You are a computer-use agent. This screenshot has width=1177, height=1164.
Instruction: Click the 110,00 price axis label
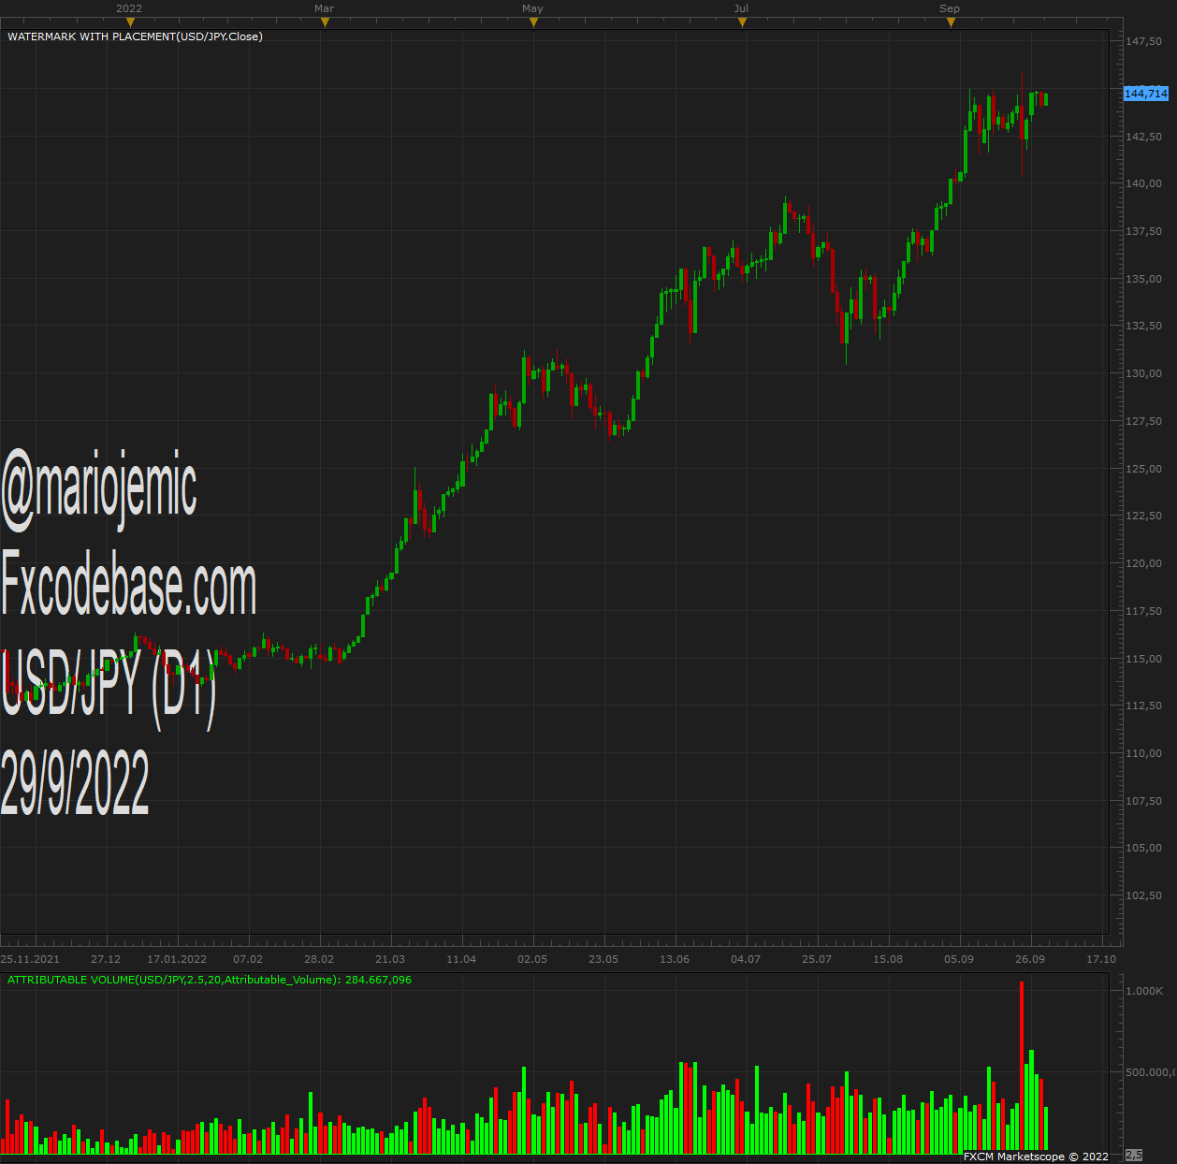(1144, 753)
